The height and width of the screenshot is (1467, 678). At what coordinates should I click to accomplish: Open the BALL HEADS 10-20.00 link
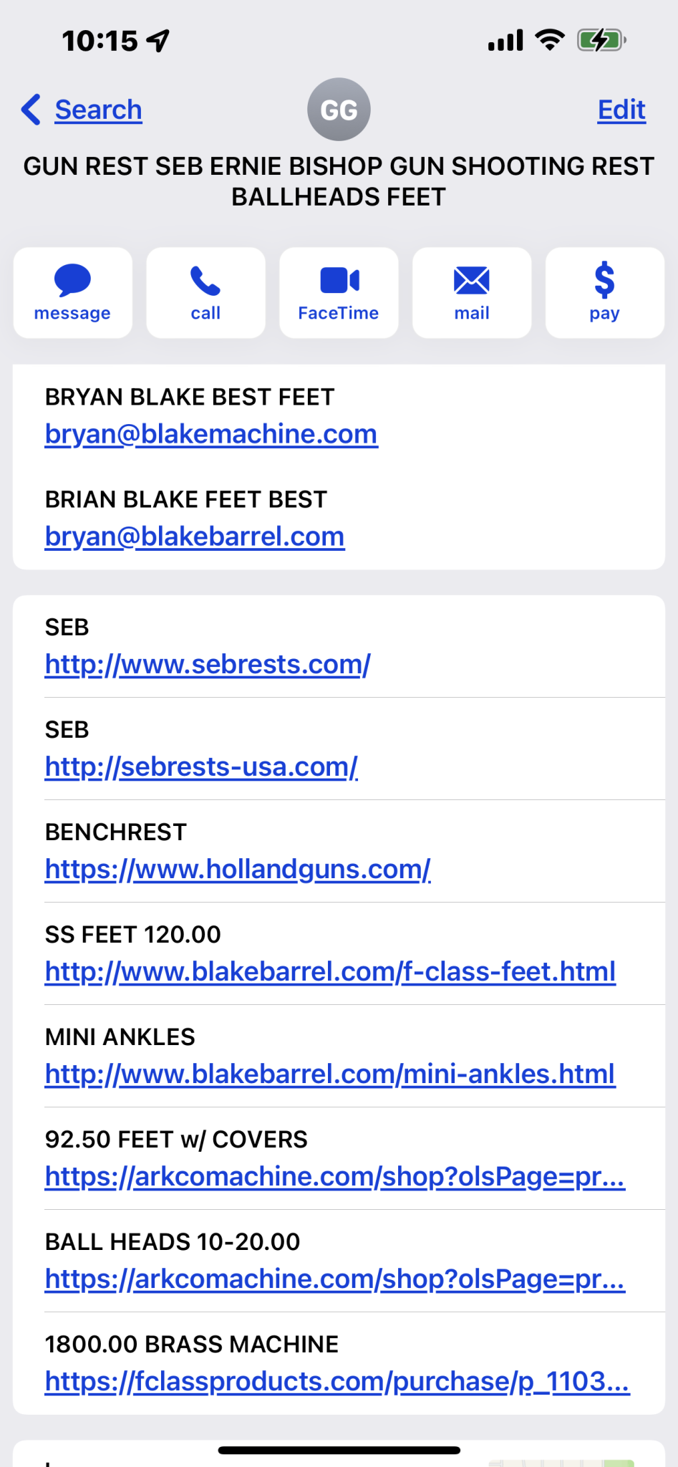335,1279
